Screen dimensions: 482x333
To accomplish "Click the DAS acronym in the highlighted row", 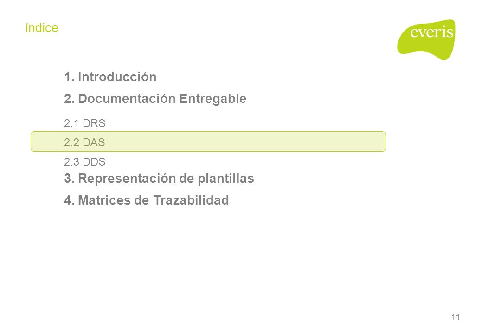I will click(94, 142).
